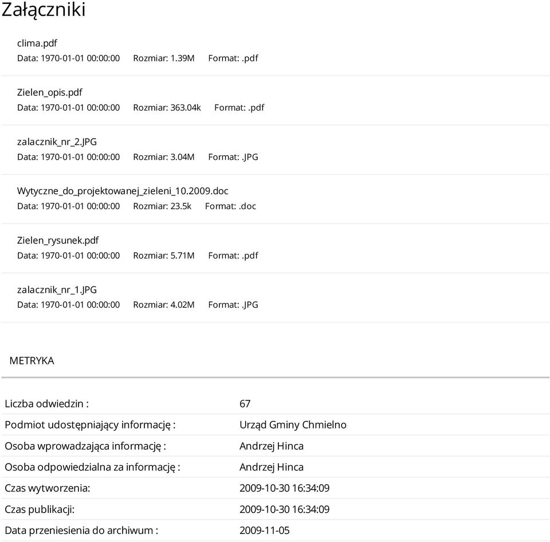Click the 23.5k size of the .doc file
Image resolution: width=550 pixels, height=542 pixels.
tap(180, 206)
